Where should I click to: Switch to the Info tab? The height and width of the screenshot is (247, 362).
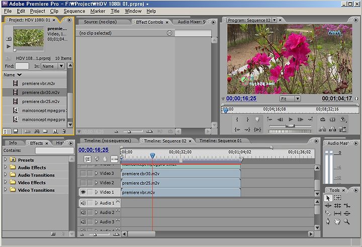pos(13,143)
